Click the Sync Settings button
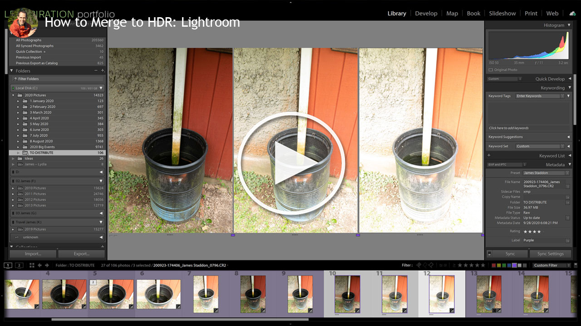The image size is (581, 326). coord(550,254)
